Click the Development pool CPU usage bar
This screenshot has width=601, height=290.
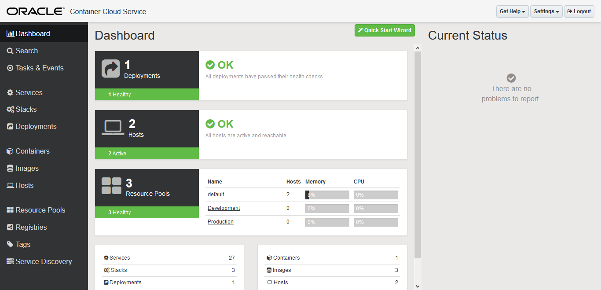(376, 209)
